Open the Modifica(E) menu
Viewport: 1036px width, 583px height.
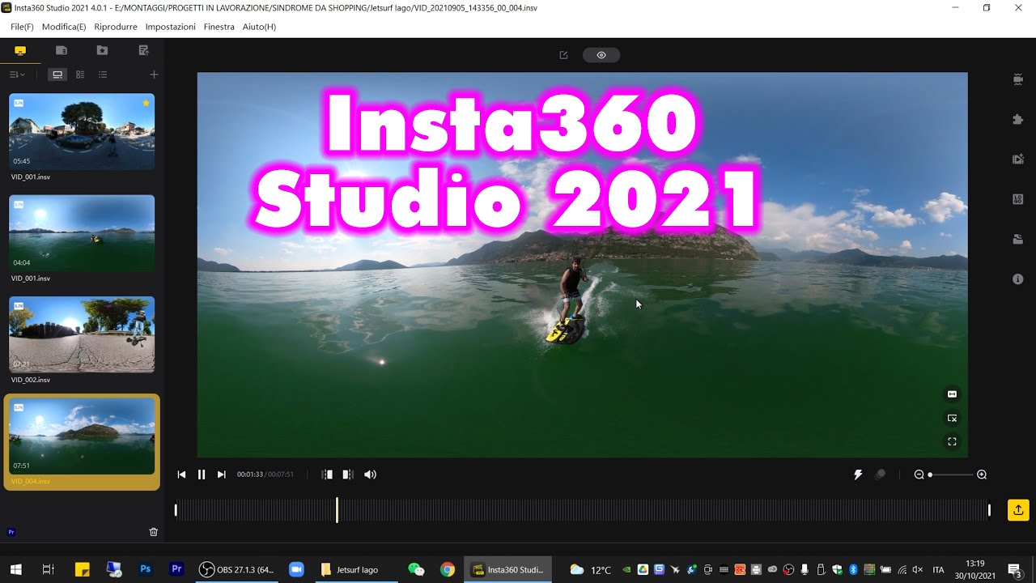(x=64, y=27)
